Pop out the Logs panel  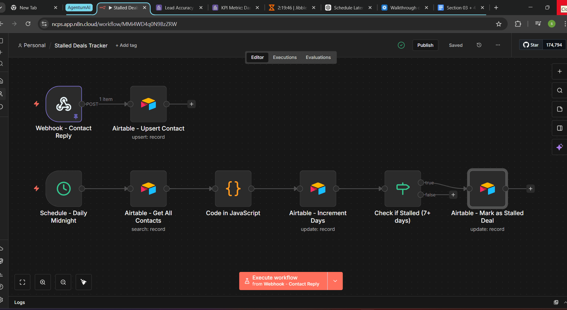pyautogui.click(x=556, y=302)
